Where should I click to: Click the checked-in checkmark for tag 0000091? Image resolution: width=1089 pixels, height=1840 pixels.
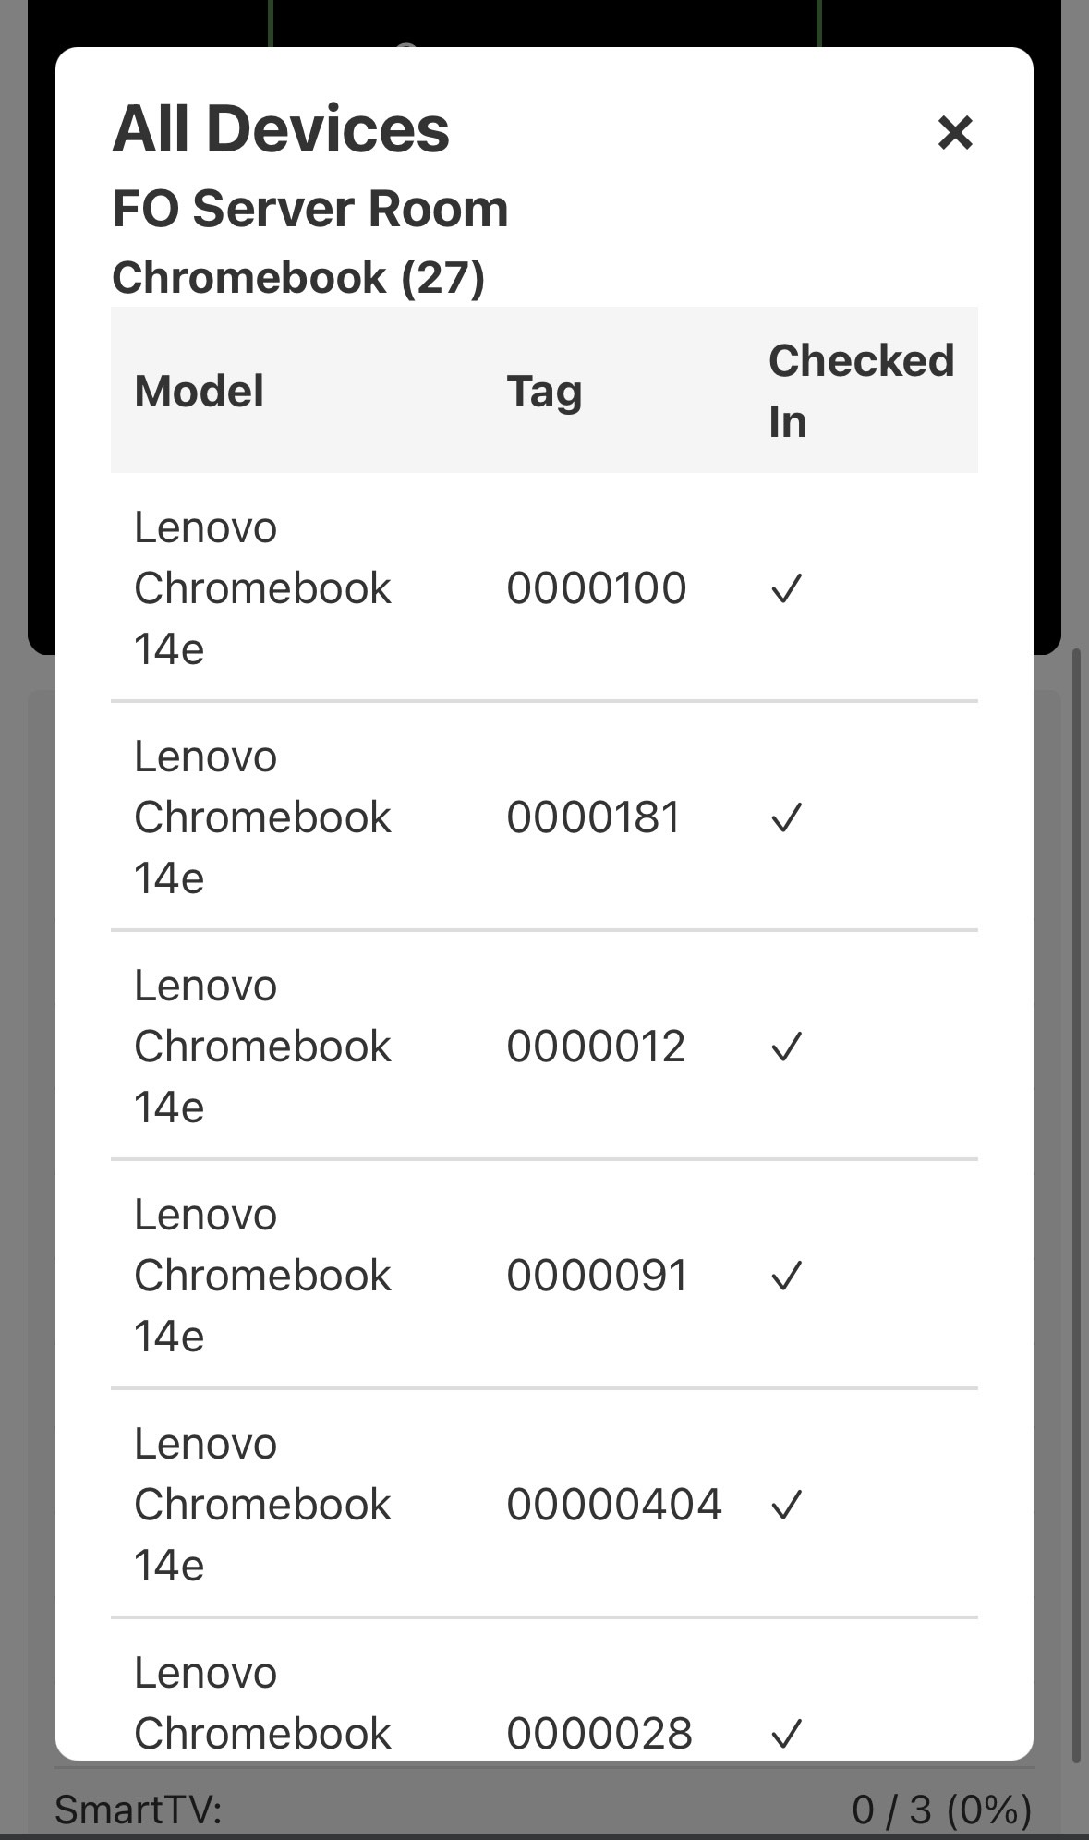coord(786,1276)
